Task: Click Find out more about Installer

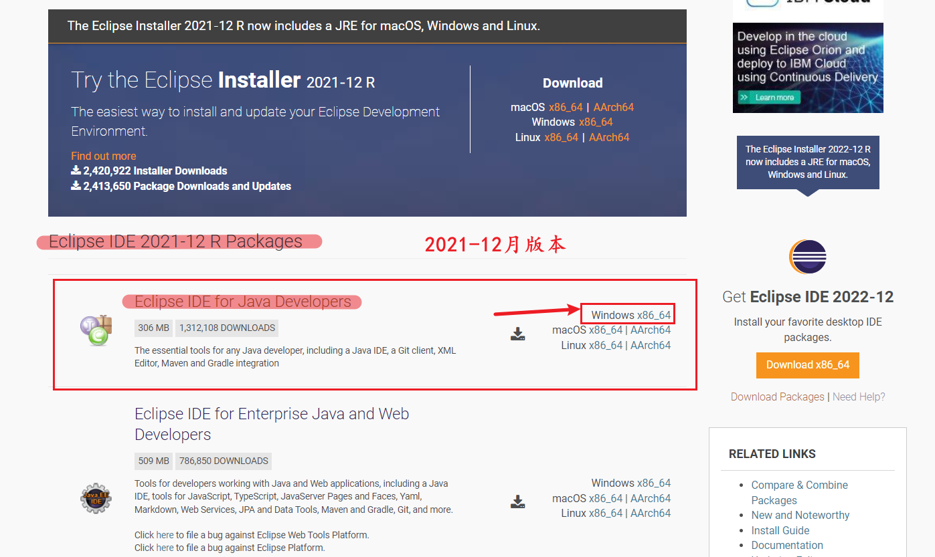Action: click(x=104, y=156)
